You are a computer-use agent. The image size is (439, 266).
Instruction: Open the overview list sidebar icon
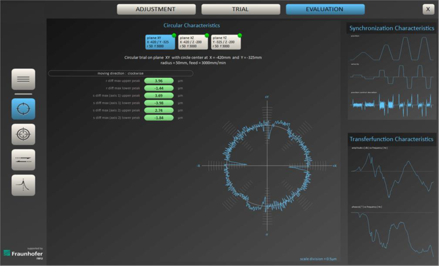point(23,79)
